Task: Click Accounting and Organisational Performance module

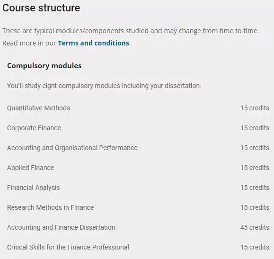Action: 72,148
